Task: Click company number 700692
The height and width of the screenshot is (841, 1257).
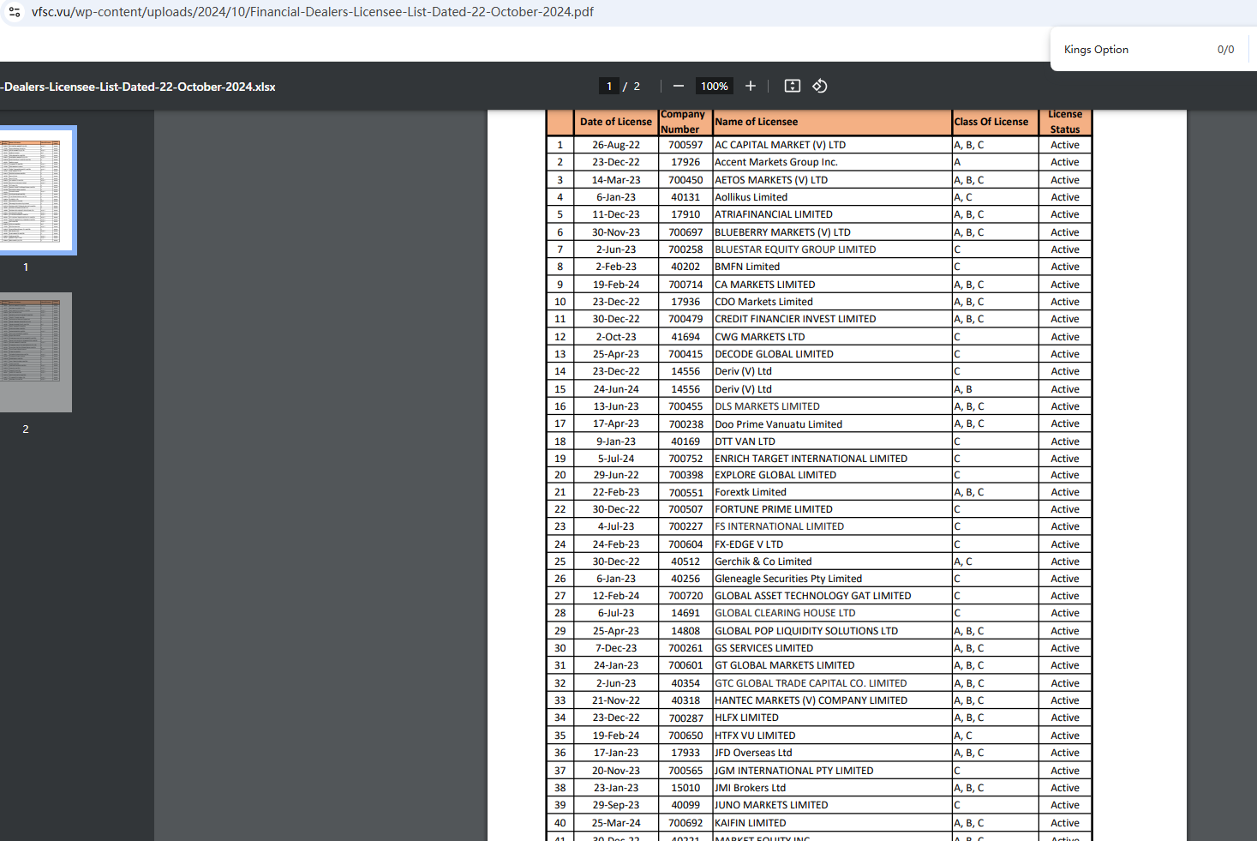Action: tap(685, 823)
